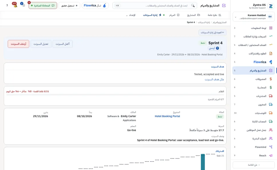Open the Flowmind branch icon

pyautogui.click(x=271, y=147)
